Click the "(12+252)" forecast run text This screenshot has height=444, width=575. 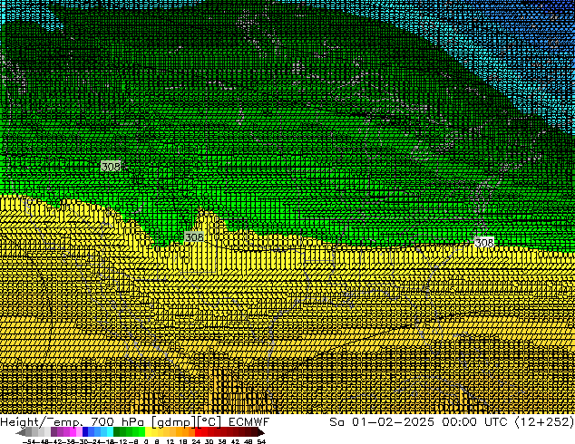tap(544, 421)
